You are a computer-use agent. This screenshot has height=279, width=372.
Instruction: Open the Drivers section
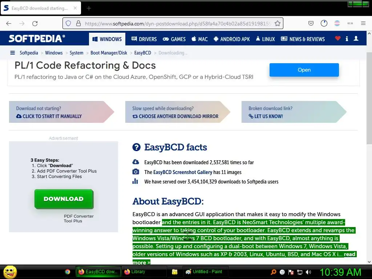click(x=144, y=39)
